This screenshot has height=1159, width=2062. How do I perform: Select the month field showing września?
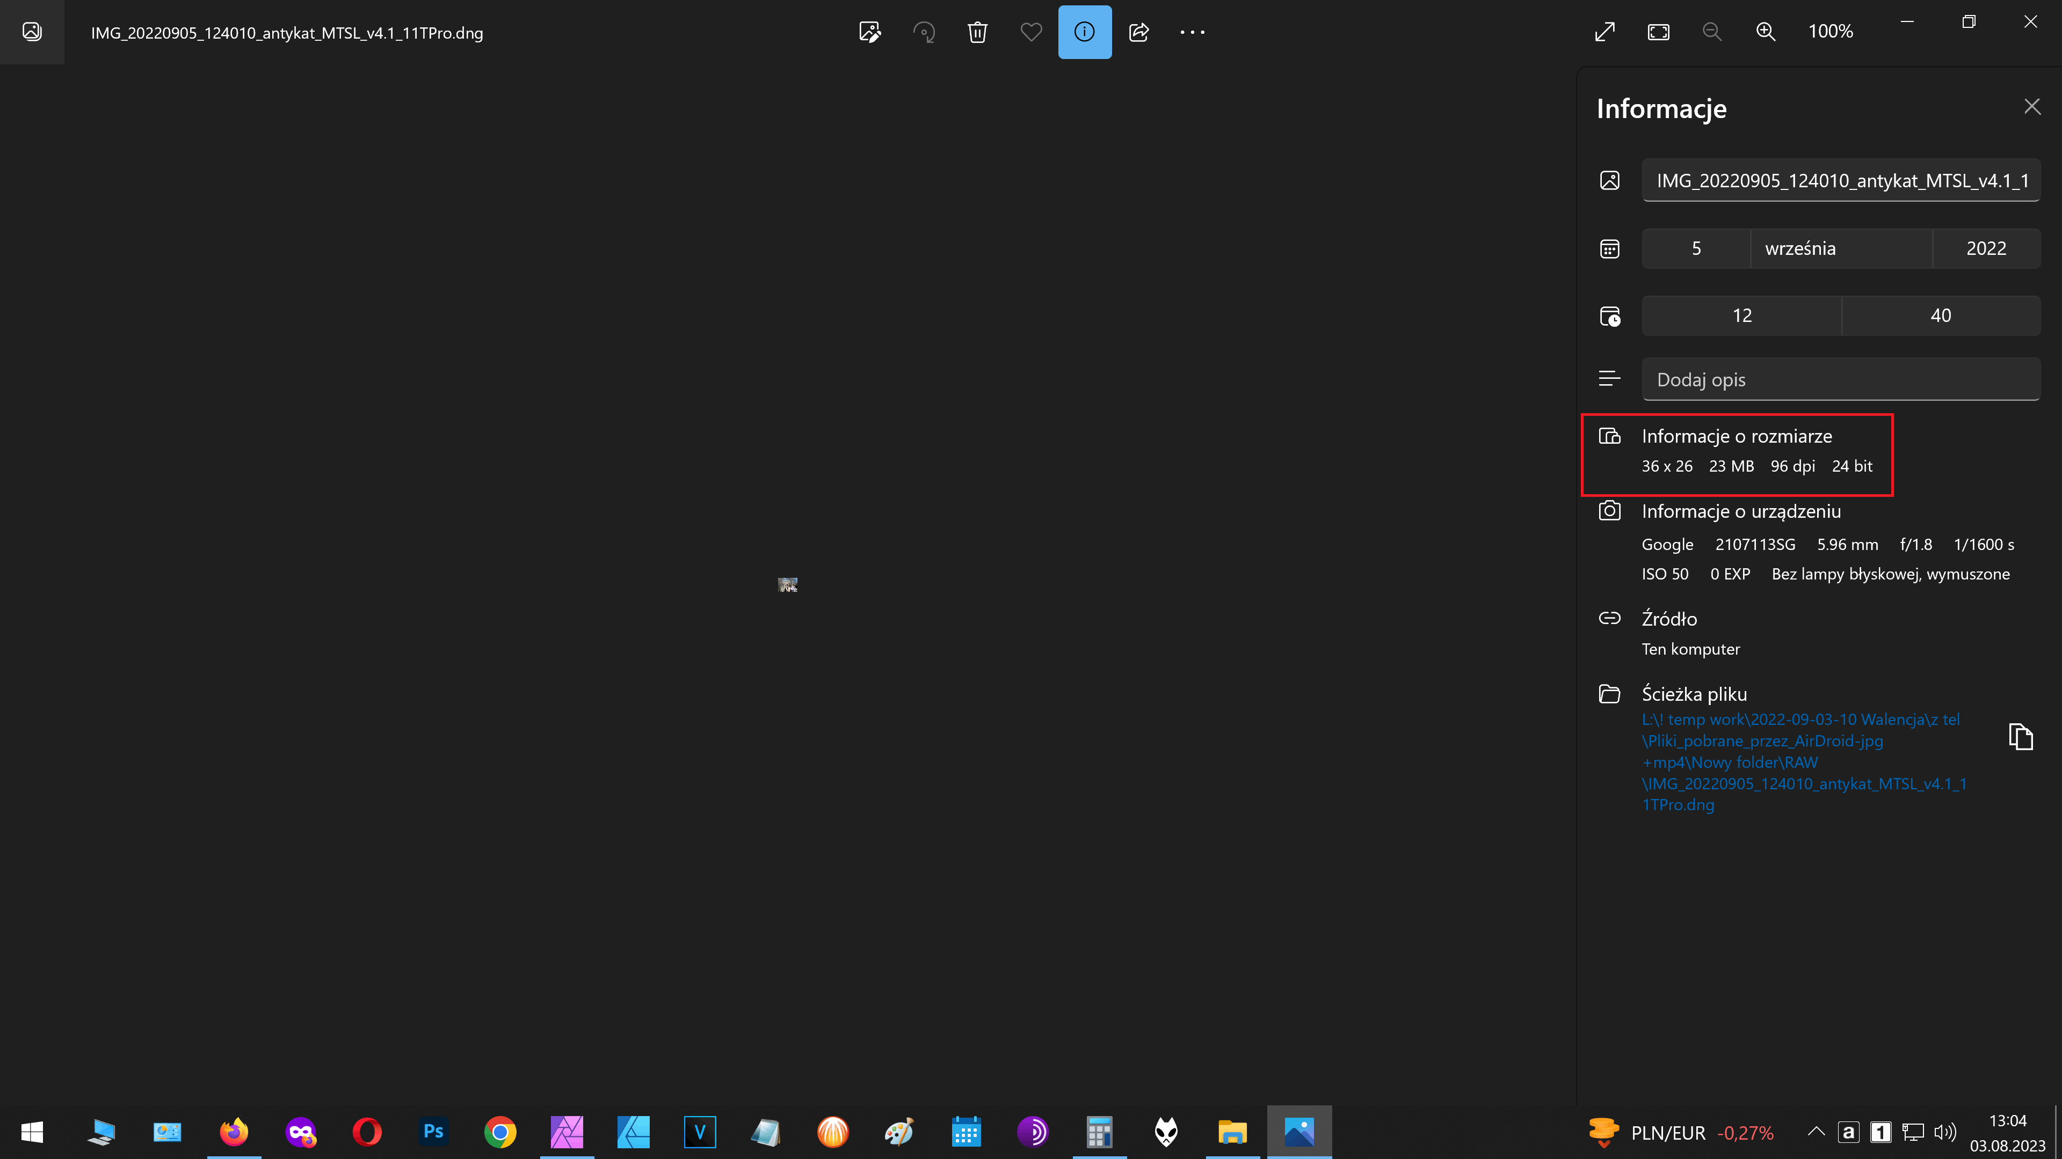pos(1841,249)
